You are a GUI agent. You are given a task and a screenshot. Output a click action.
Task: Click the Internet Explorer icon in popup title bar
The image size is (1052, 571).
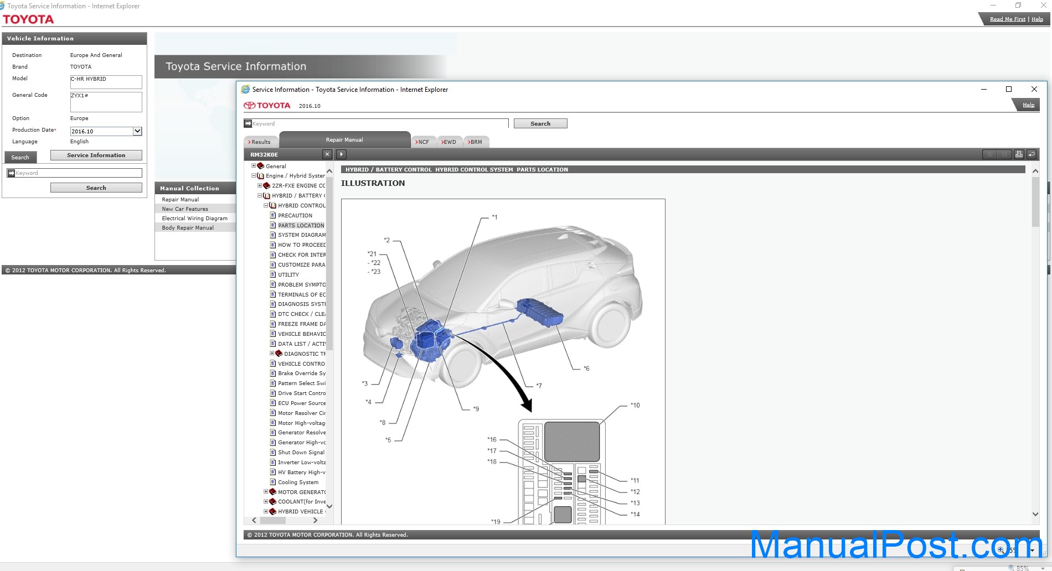[x=245, y=90]
